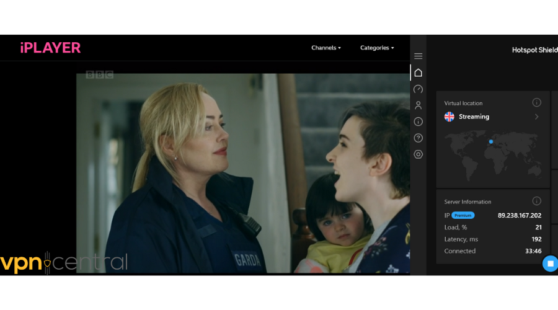Click the Latency, ms label
The width and height of the screenshot is (558, 310).
click(x=461, y=239)
